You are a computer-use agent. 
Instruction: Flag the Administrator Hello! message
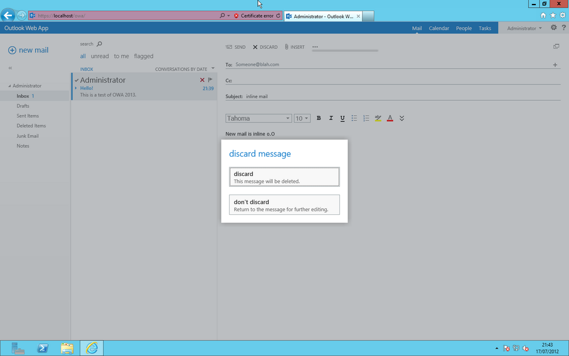click(x=210, y=80)
